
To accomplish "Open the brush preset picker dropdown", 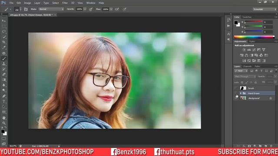I will (x=20, y=9).
